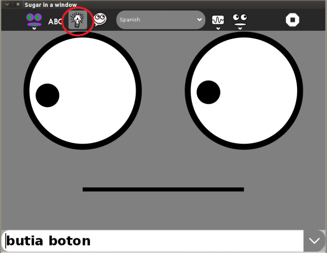Screen dimensions: 327x253
Task: Click the mouth line on the face
Action: [163, 189]
